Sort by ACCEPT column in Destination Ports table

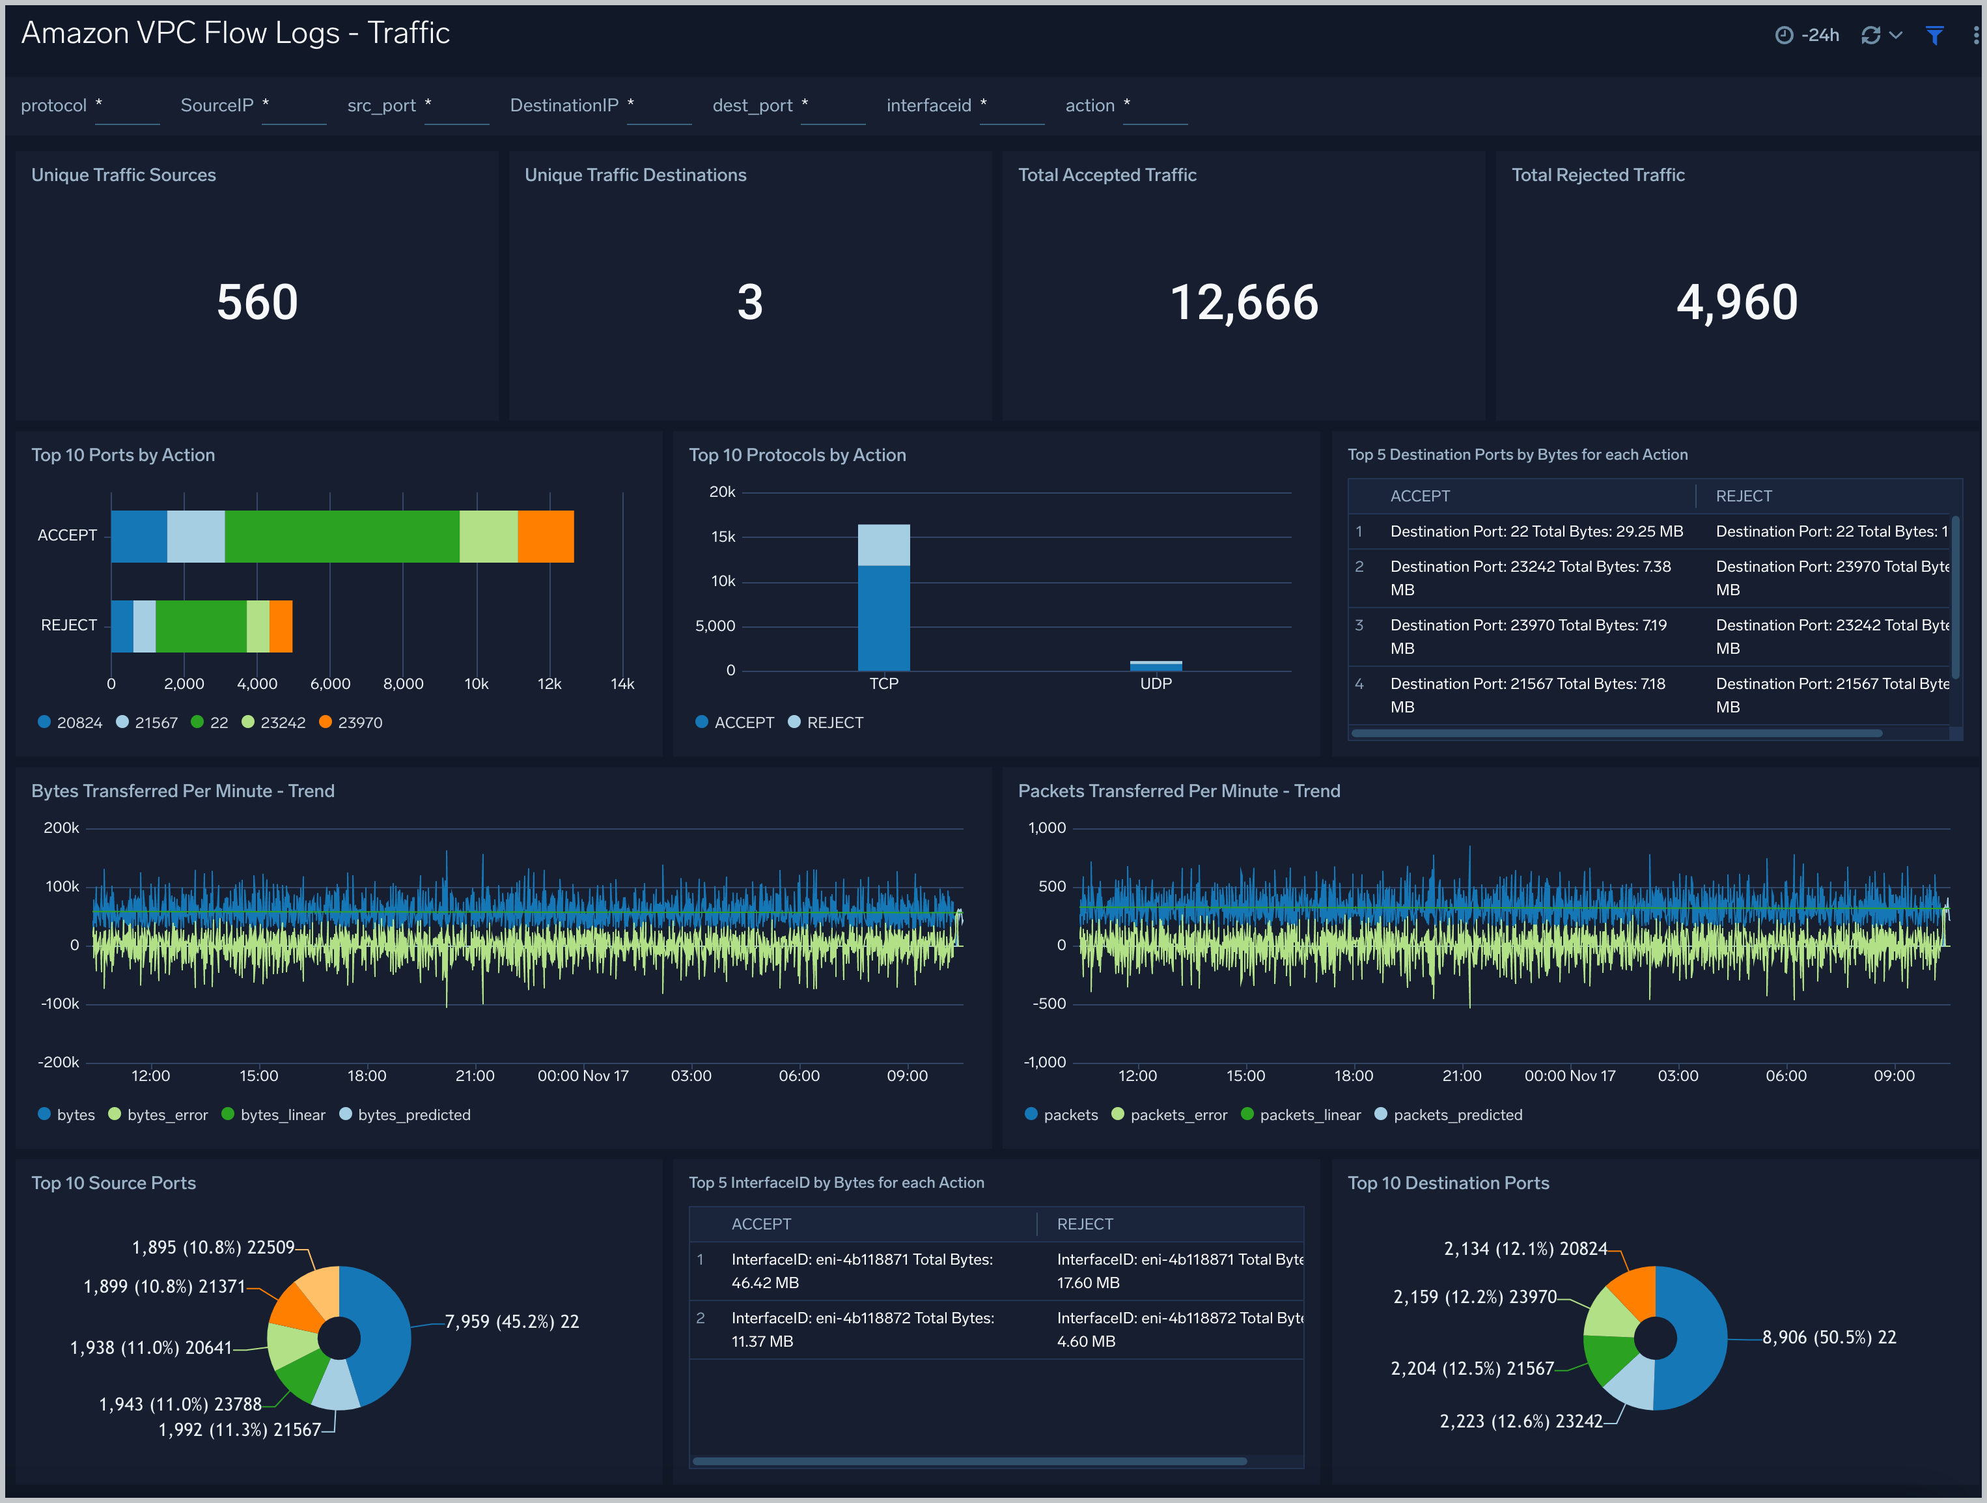click(1420, 496)
